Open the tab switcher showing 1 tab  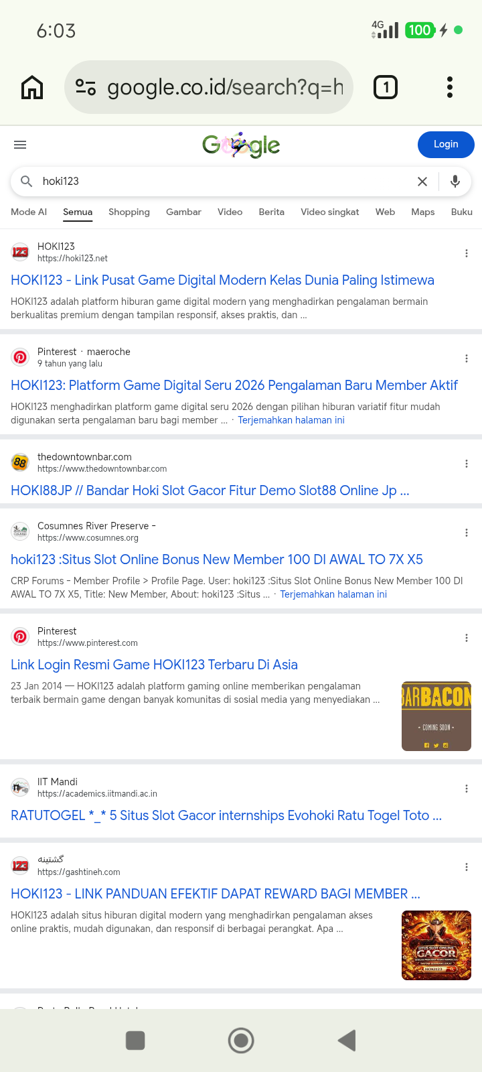[386, 87]
